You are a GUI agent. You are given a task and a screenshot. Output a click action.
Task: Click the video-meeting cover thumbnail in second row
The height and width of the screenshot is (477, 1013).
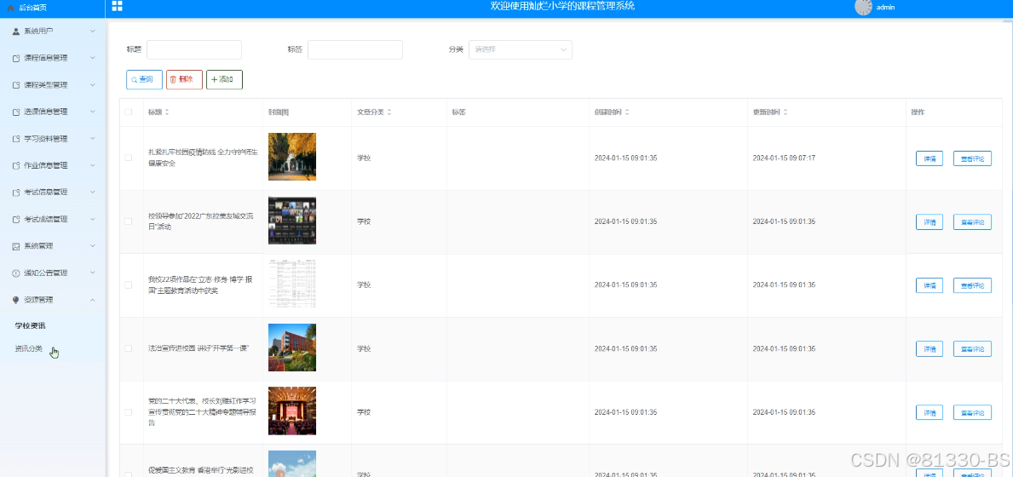click(x=292, y=221)
